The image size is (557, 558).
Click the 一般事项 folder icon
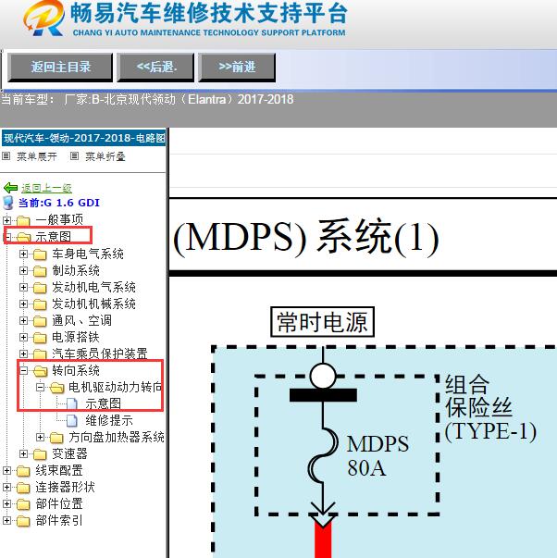click(23, 220)
